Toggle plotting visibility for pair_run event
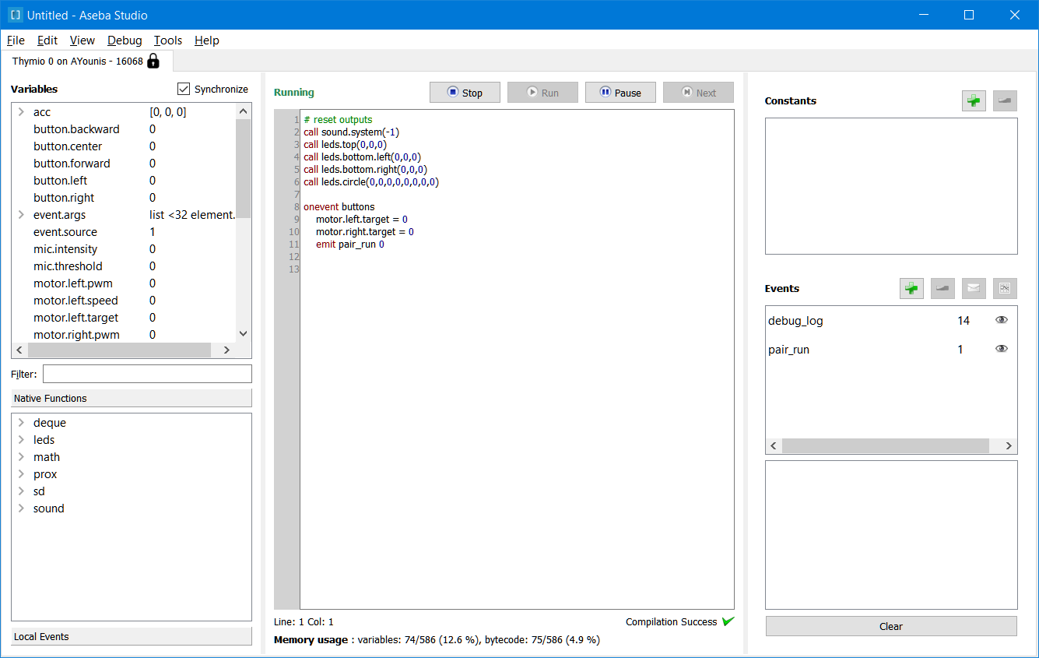1039x658 pixels. 1001,349
